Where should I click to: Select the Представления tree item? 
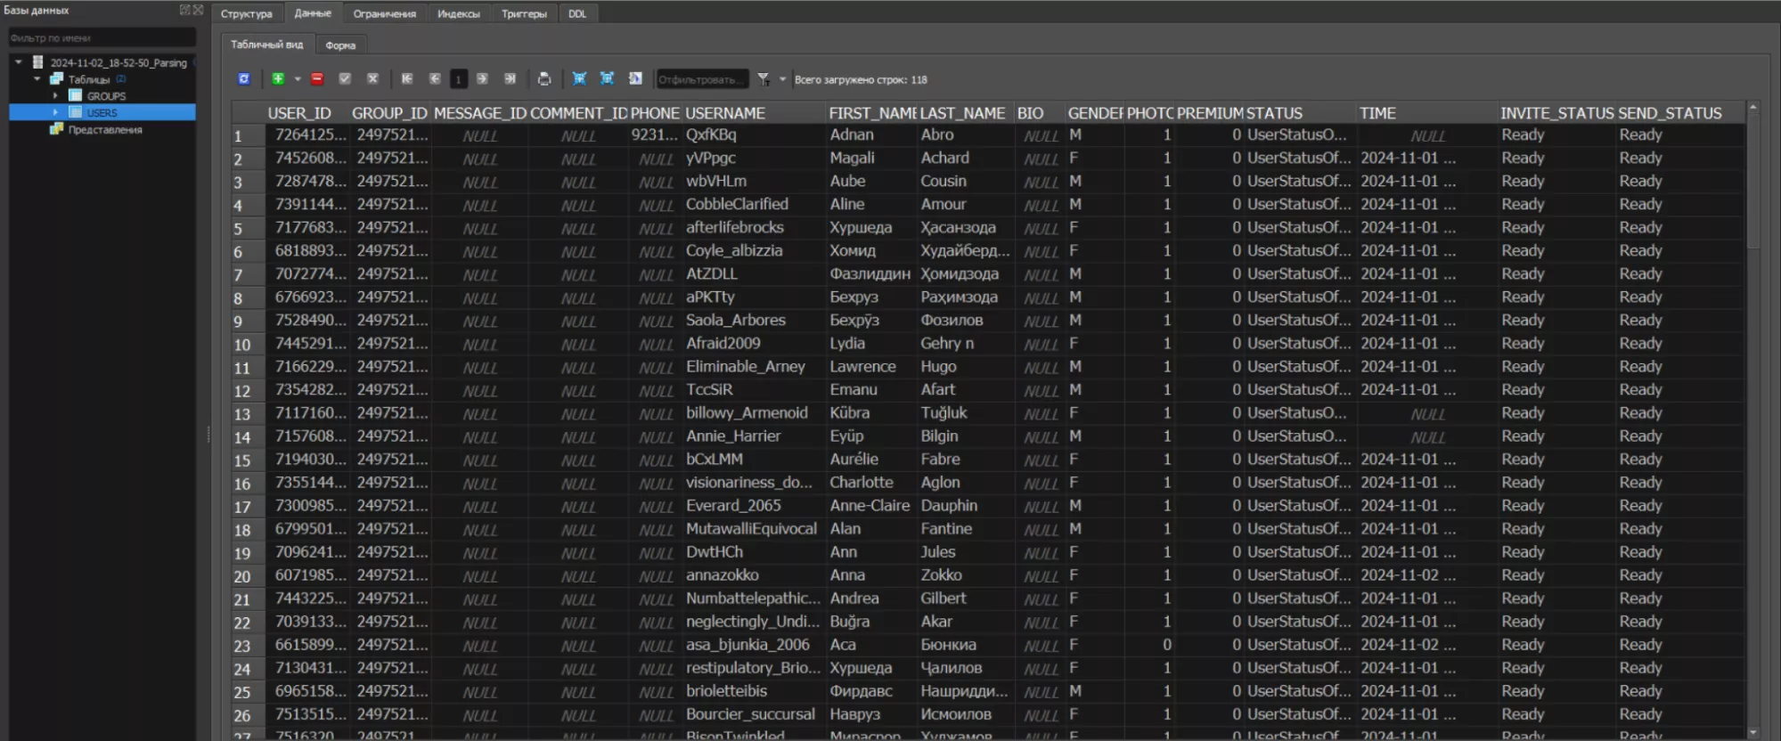point(105,130)
